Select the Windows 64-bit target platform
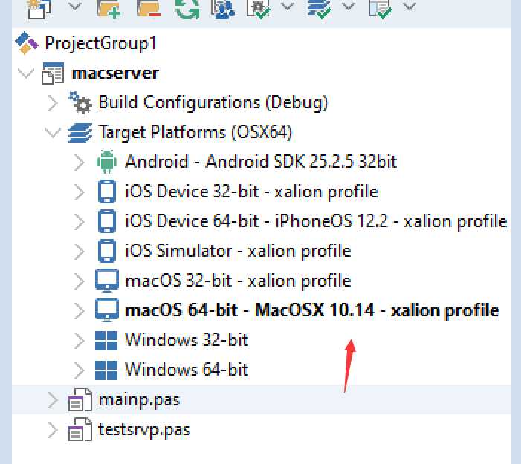The image size is (521, 464). [x=187, y=370]
